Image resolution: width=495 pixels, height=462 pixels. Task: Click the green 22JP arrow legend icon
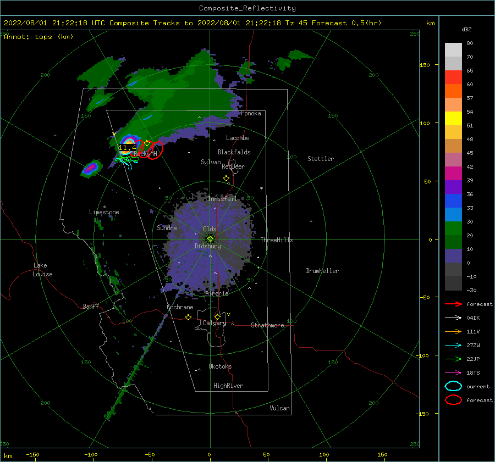[453, 359]
